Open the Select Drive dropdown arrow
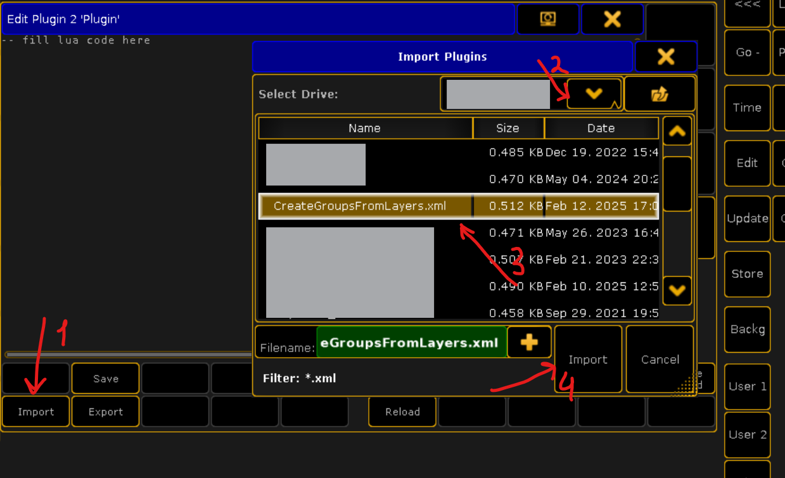Image resolution: width=785 pixels, height=478 pixels. [594, 94]
